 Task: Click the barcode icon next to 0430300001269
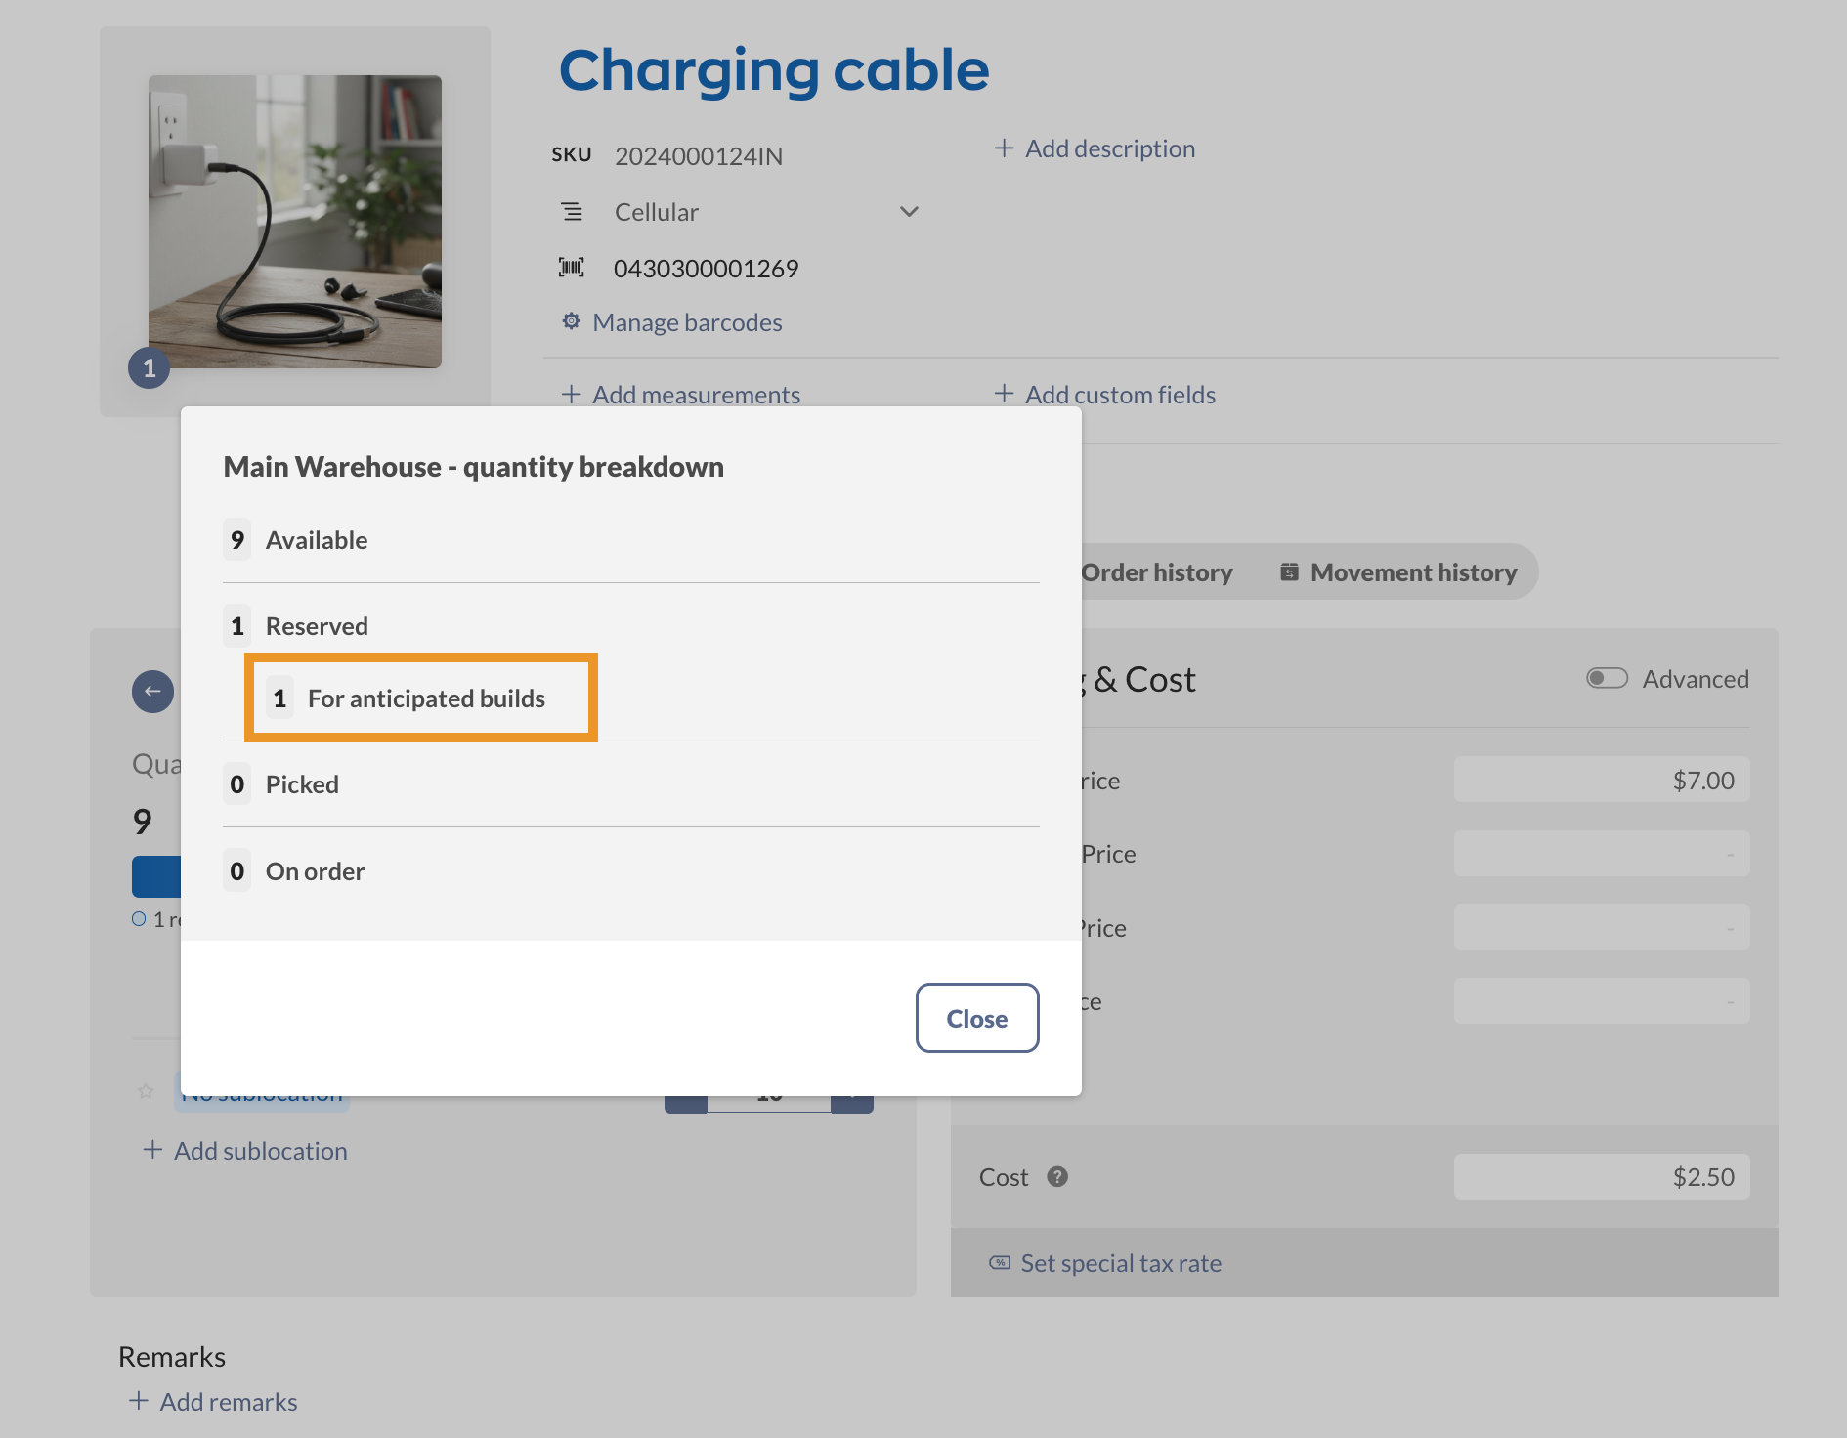click(572, 268)
